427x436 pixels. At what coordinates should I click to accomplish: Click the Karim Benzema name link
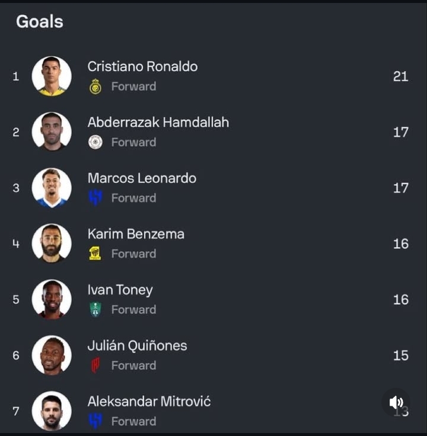coord(136,234)
